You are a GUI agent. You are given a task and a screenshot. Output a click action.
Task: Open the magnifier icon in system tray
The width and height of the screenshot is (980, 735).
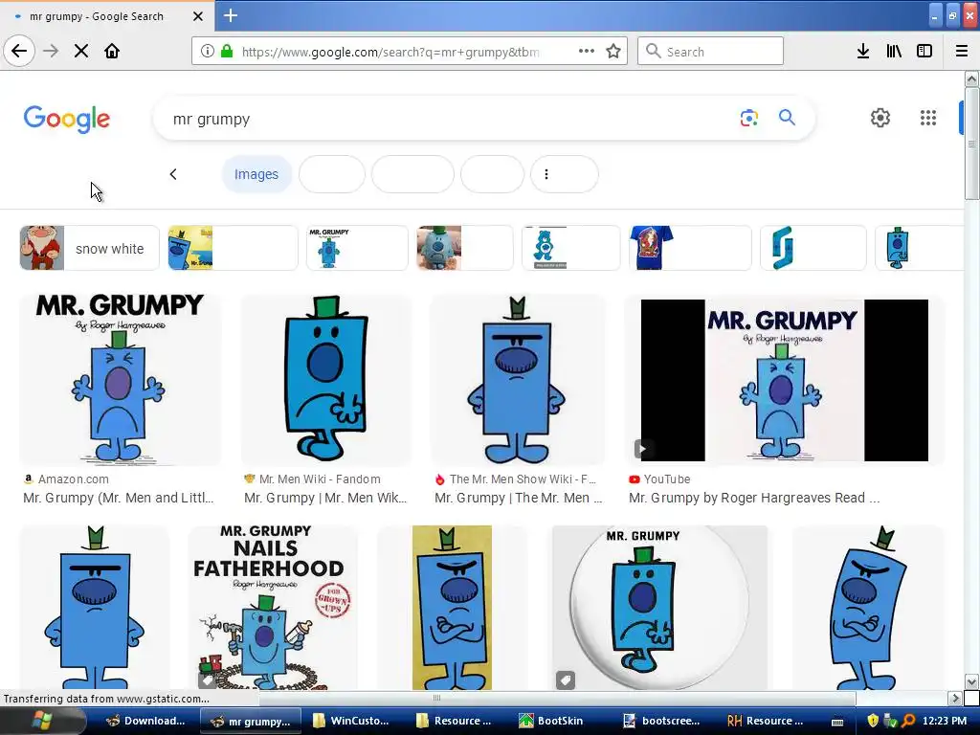click(909, 721)
